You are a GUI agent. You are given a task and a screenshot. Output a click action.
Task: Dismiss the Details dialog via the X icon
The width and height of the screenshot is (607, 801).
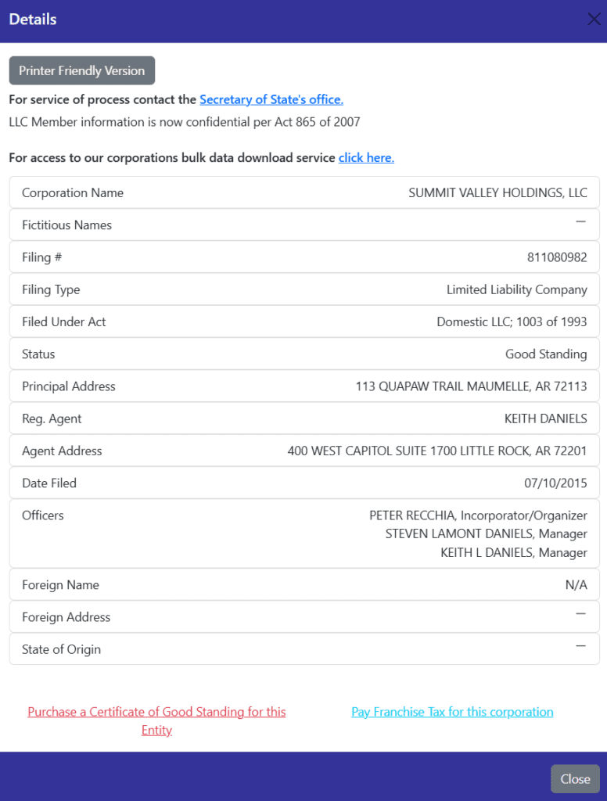594,19
